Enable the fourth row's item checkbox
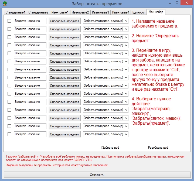 tap(9, 45)
